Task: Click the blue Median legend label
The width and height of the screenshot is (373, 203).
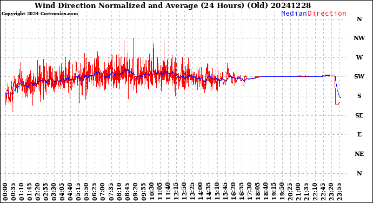Action: pyautogui.click(x=294, y=14)
